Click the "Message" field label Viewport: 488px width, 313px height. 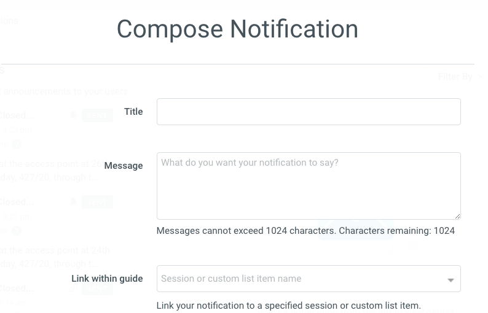point(124,166)
